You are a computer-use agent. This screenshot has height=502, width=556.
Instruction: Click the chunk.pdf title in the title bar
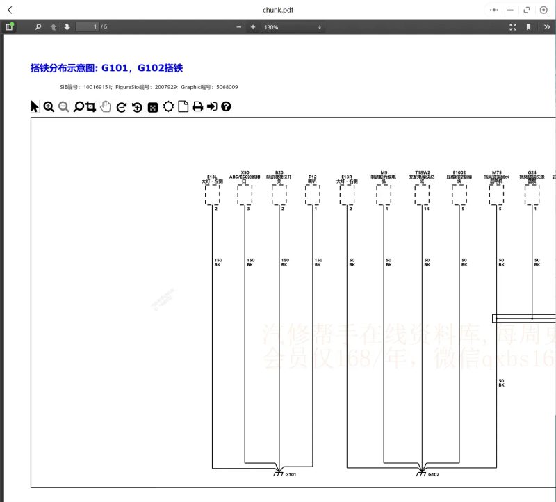click(278, 10)
